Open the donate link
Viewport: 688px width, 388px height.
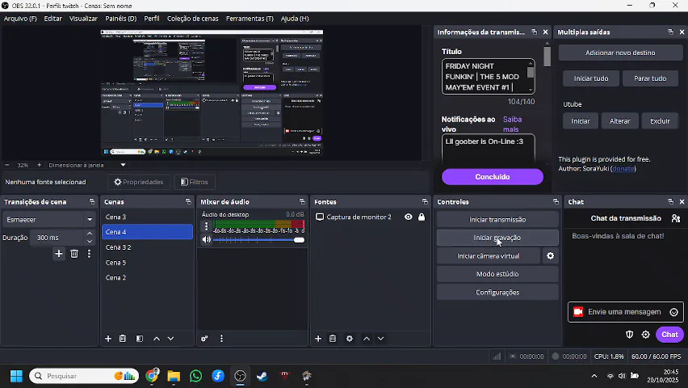[623, 168]
